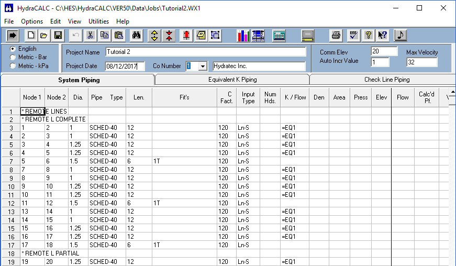The image size is (456, 266).
Task: Open help with yellow question mark icon
Action: (369, 36)
